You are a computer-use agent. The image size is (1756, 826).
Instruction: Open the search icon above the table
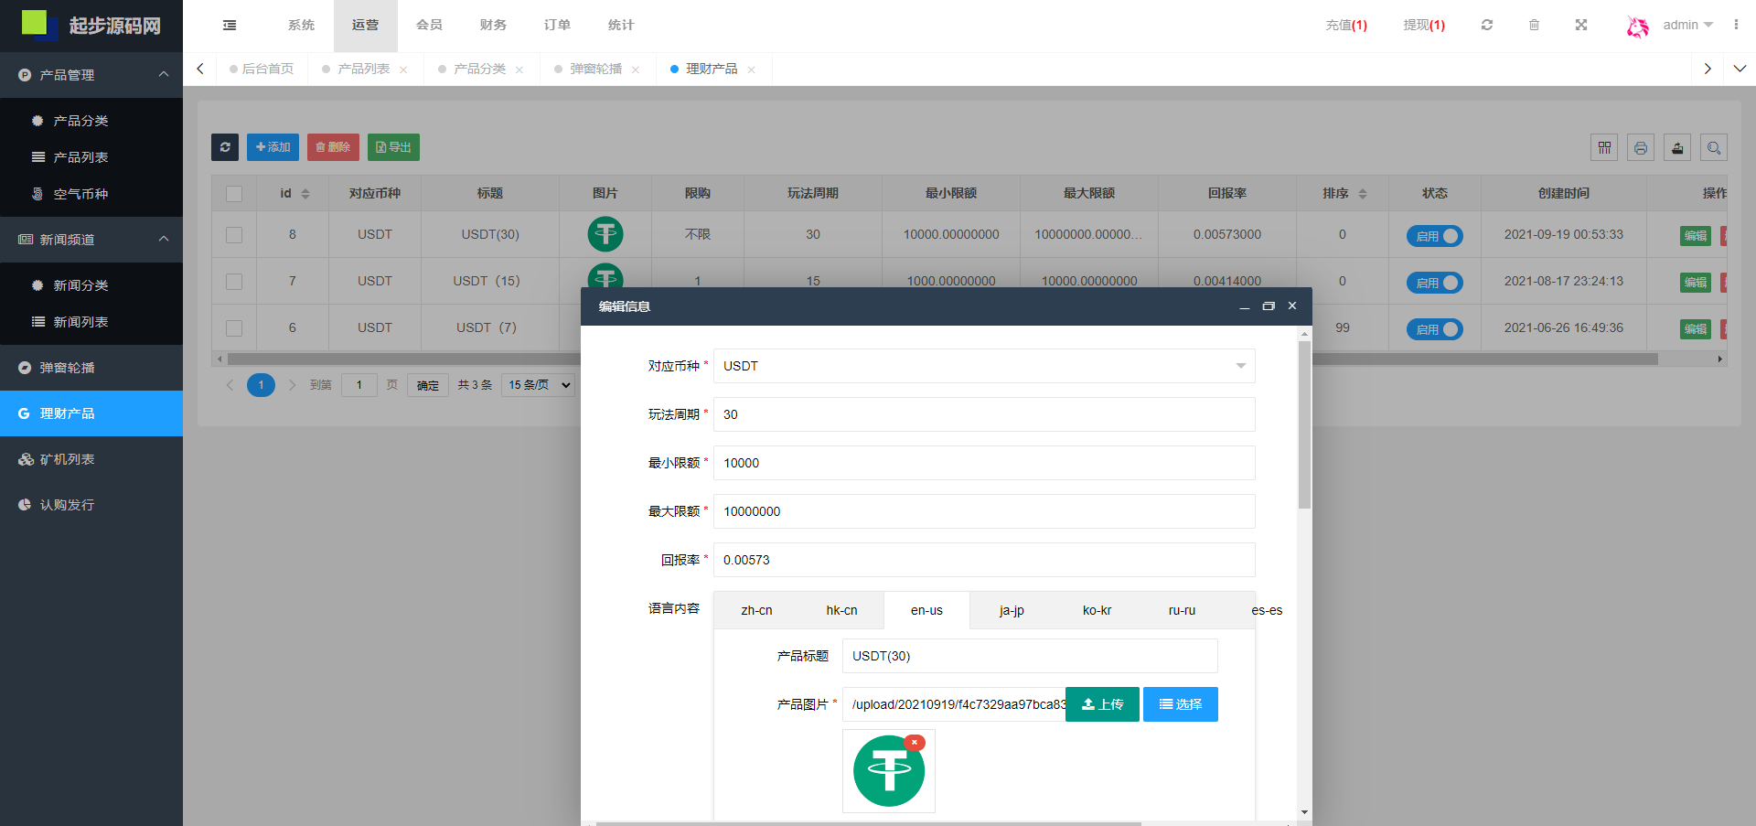[x=1714, y=147]
